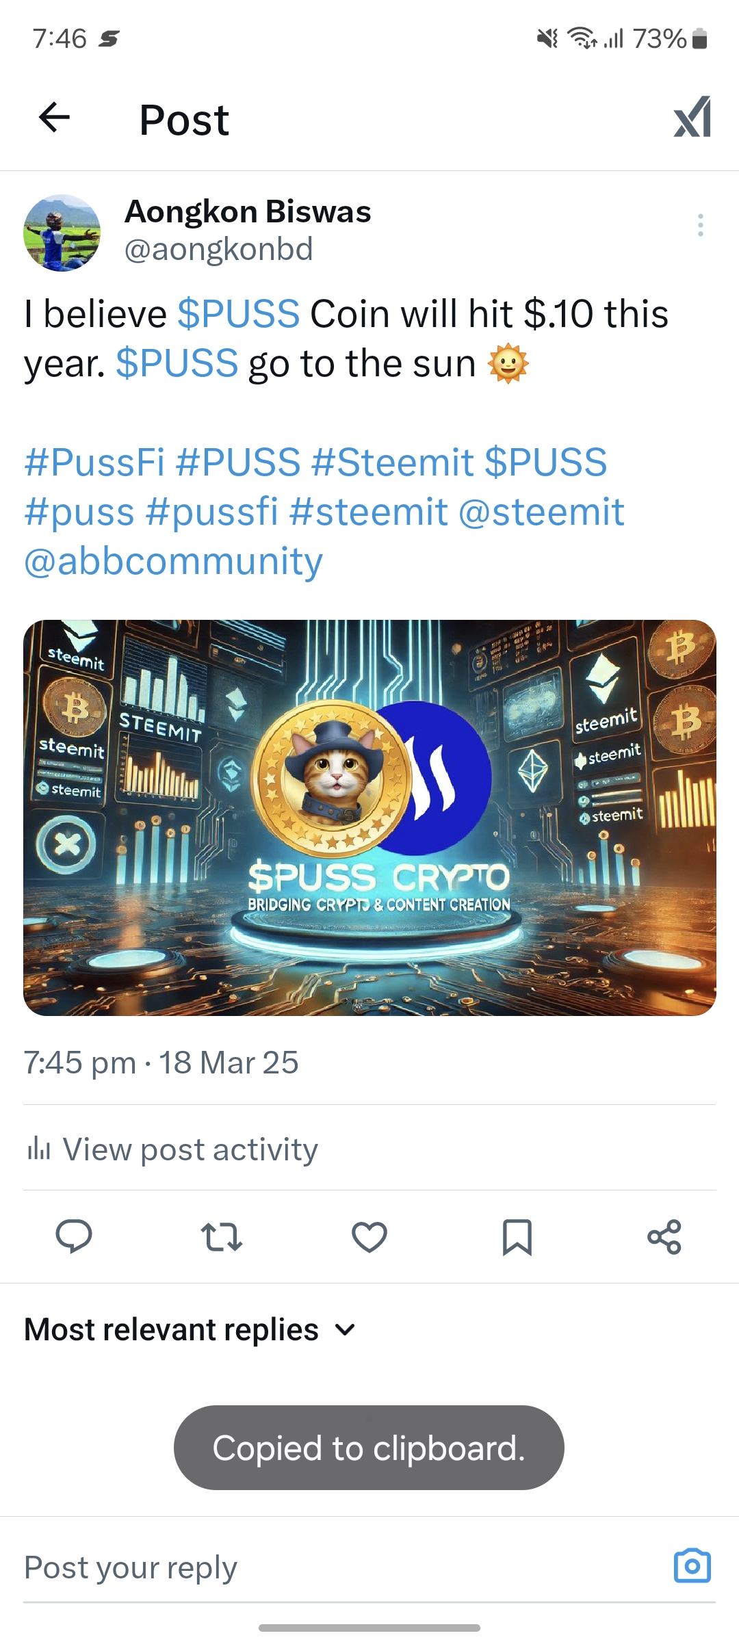Open @steemit mention link

(x=541, y=512)
